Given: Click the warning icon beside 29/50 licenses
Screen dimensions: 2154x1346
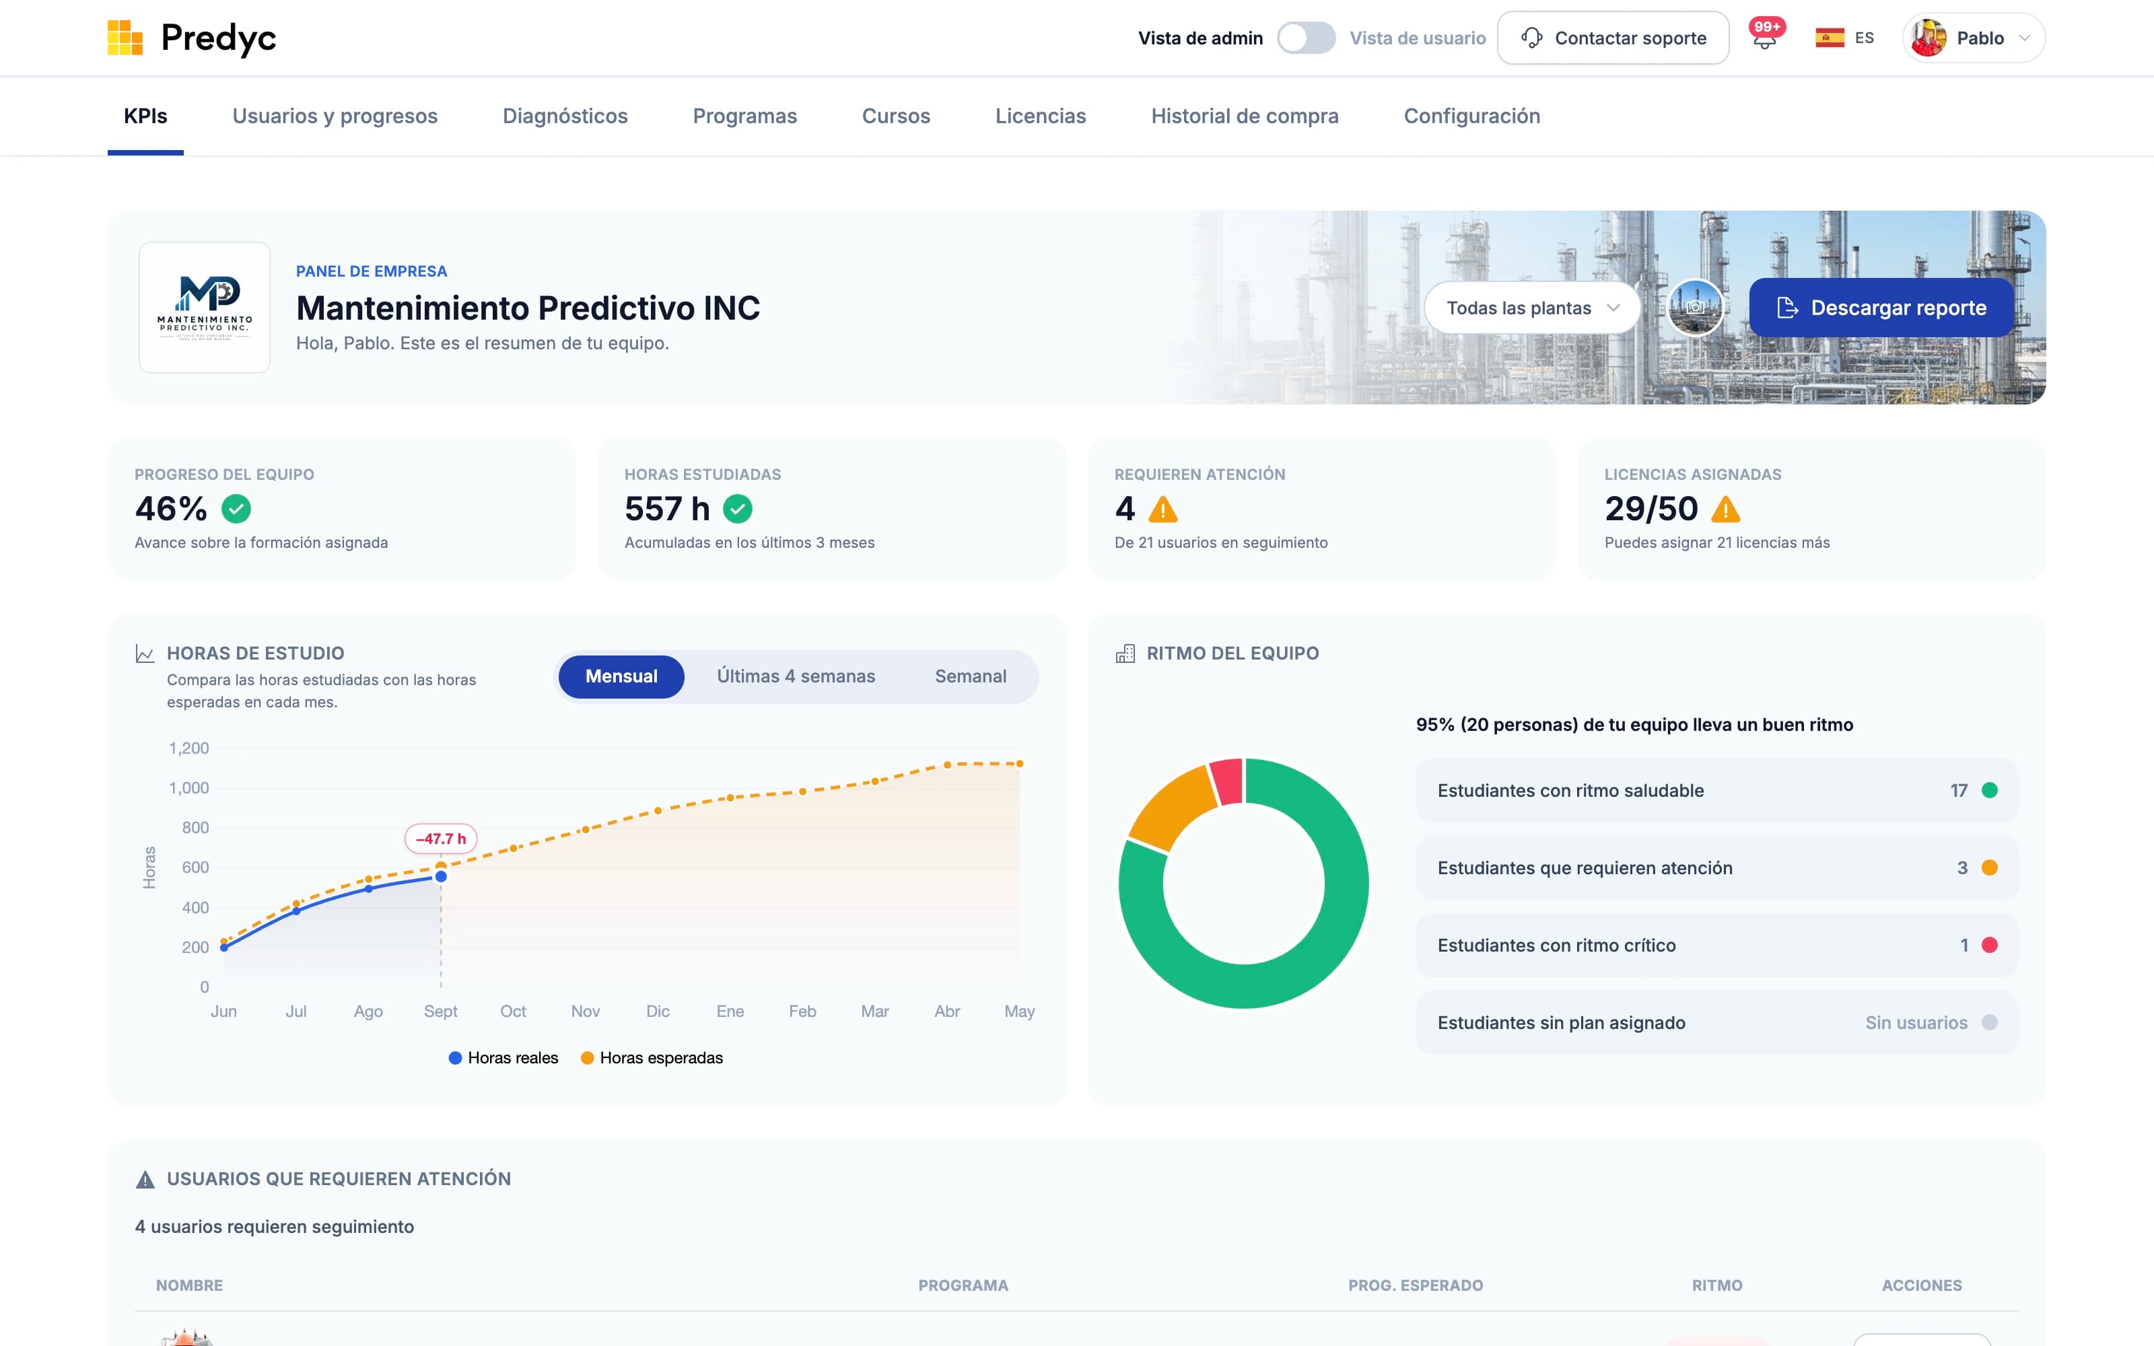Looking at the screenshot, I should point(1725,509).
